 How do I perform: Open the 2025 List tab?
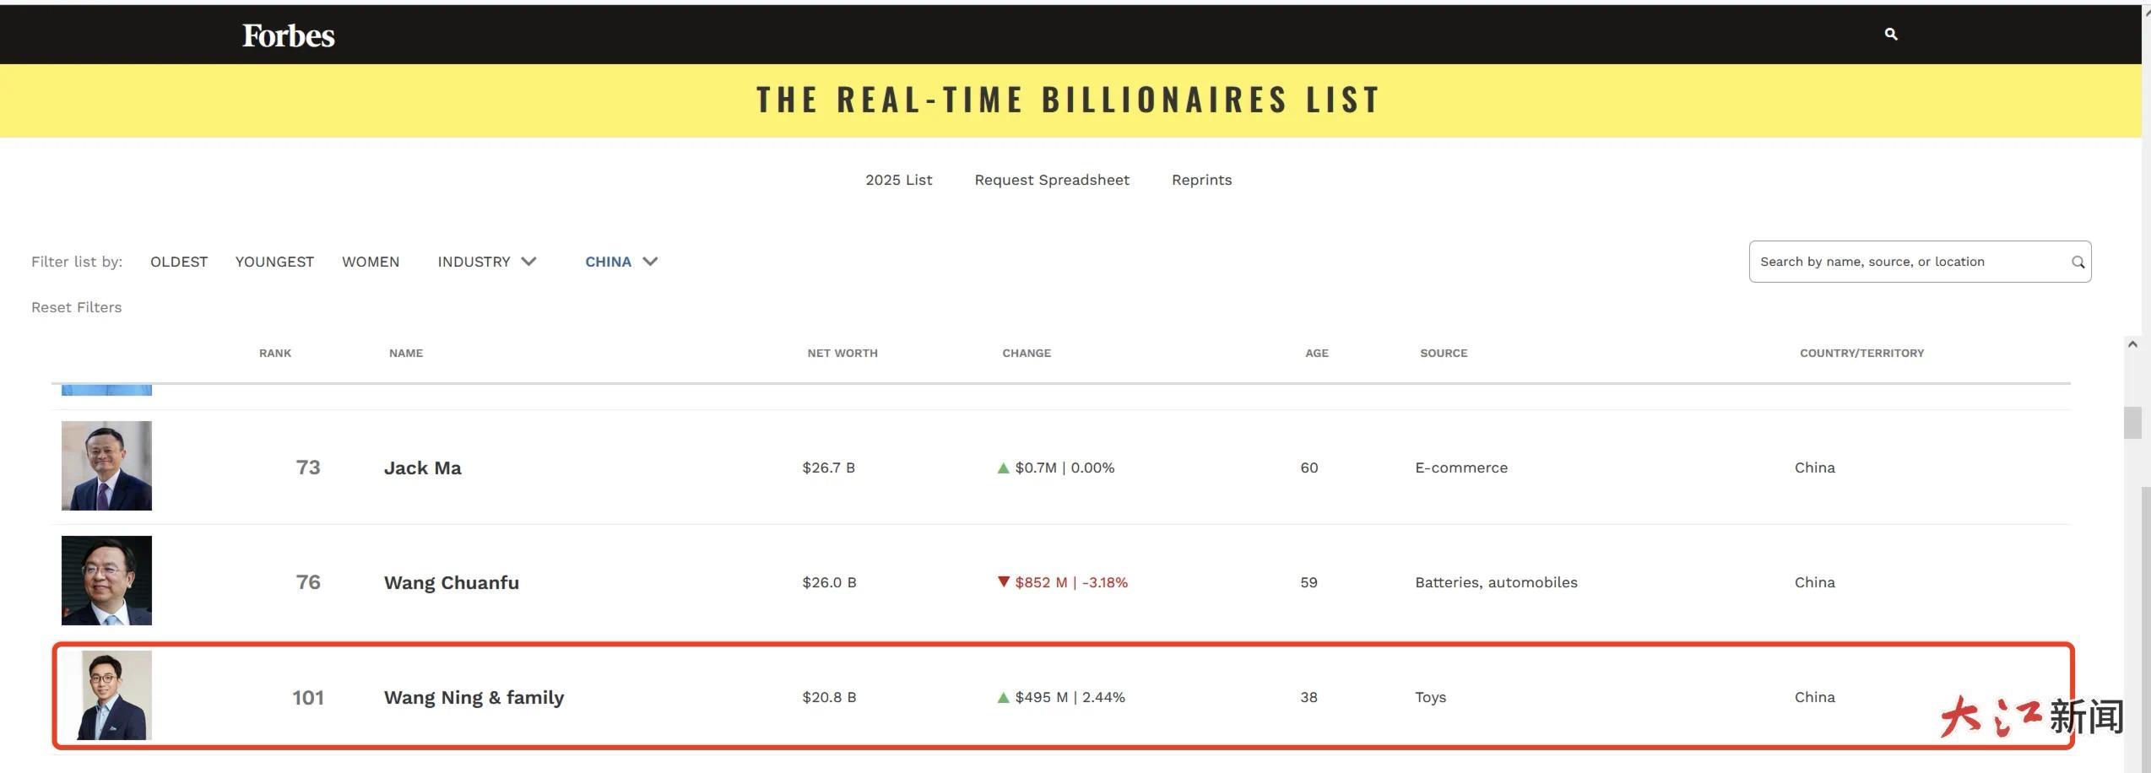tap(898, 180)
